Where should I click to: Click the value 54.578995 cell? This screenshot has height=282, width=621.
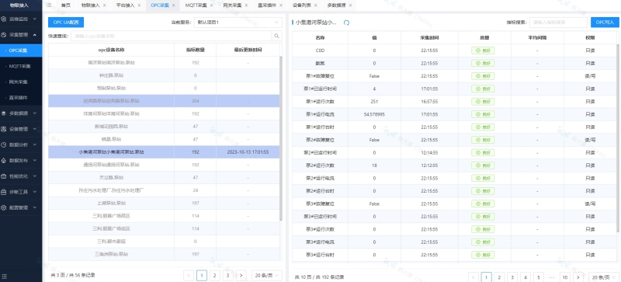374,114
